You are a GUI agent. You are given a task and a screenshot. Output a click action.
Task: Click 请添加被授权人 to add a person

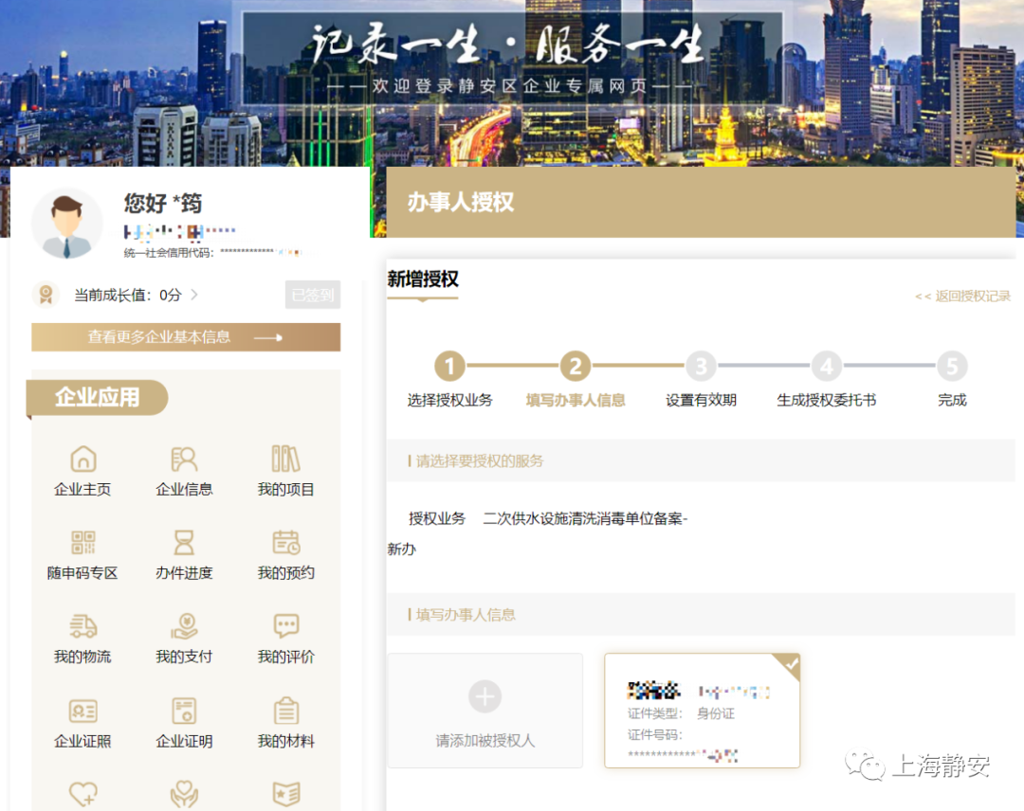tap(485, 711)
